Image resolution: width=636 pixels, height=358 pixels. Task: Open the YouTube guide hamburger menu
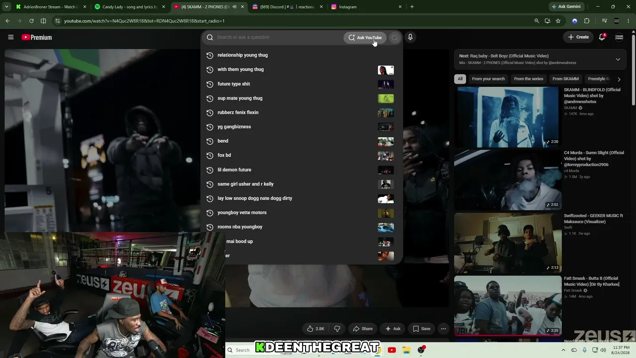[x=10, y=37]
